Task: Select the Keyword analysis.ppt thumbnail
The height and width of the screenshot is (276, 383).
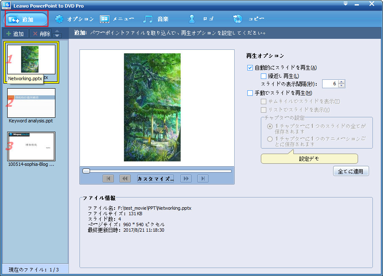Action: (x=31, y=103)
